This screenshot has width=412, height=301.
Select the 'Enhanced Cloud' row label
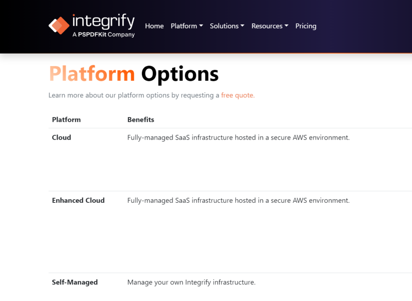[78, 200]
